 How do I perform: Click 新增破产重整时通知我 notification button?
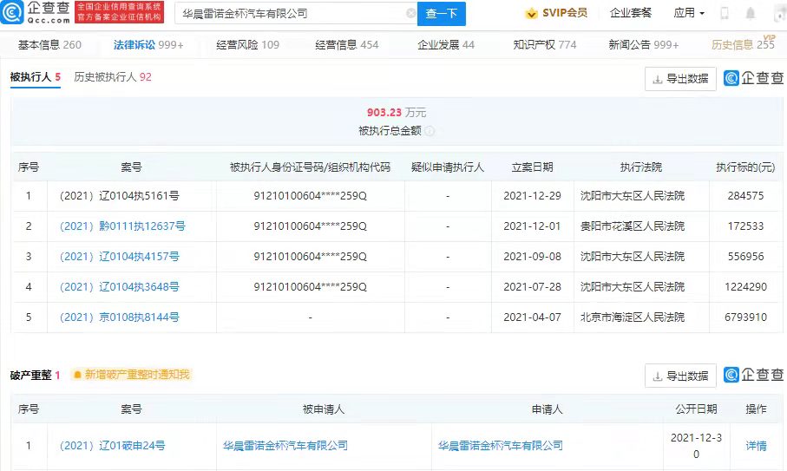[131, 375]
